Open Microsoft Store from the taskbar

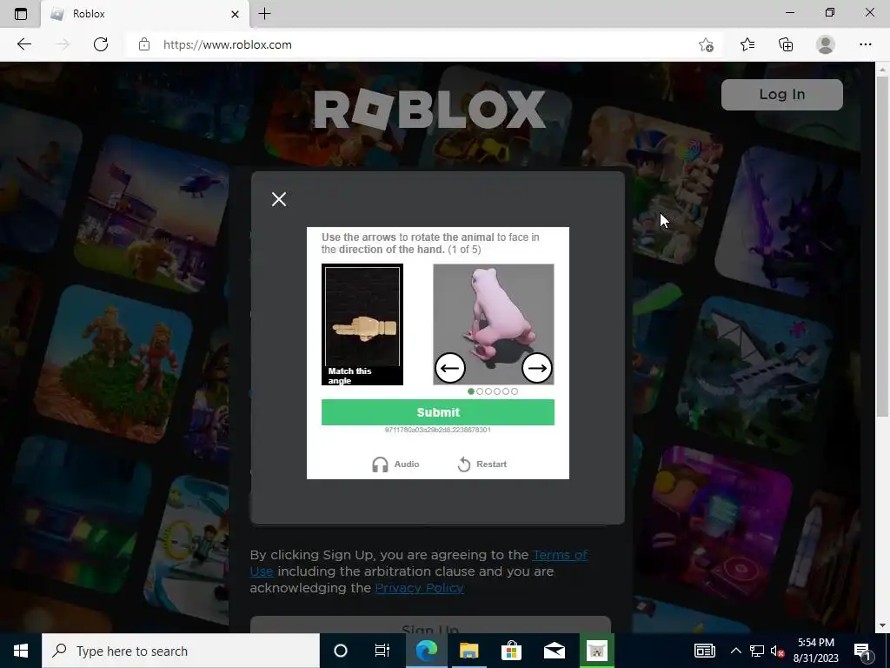[x=511, y=651]
